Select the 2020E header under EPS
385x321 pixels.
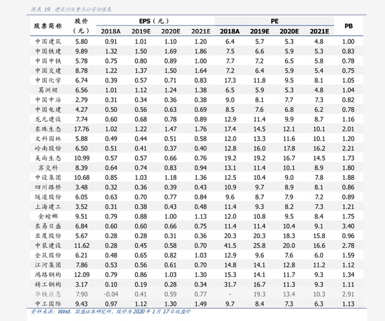tap(171, 32)
